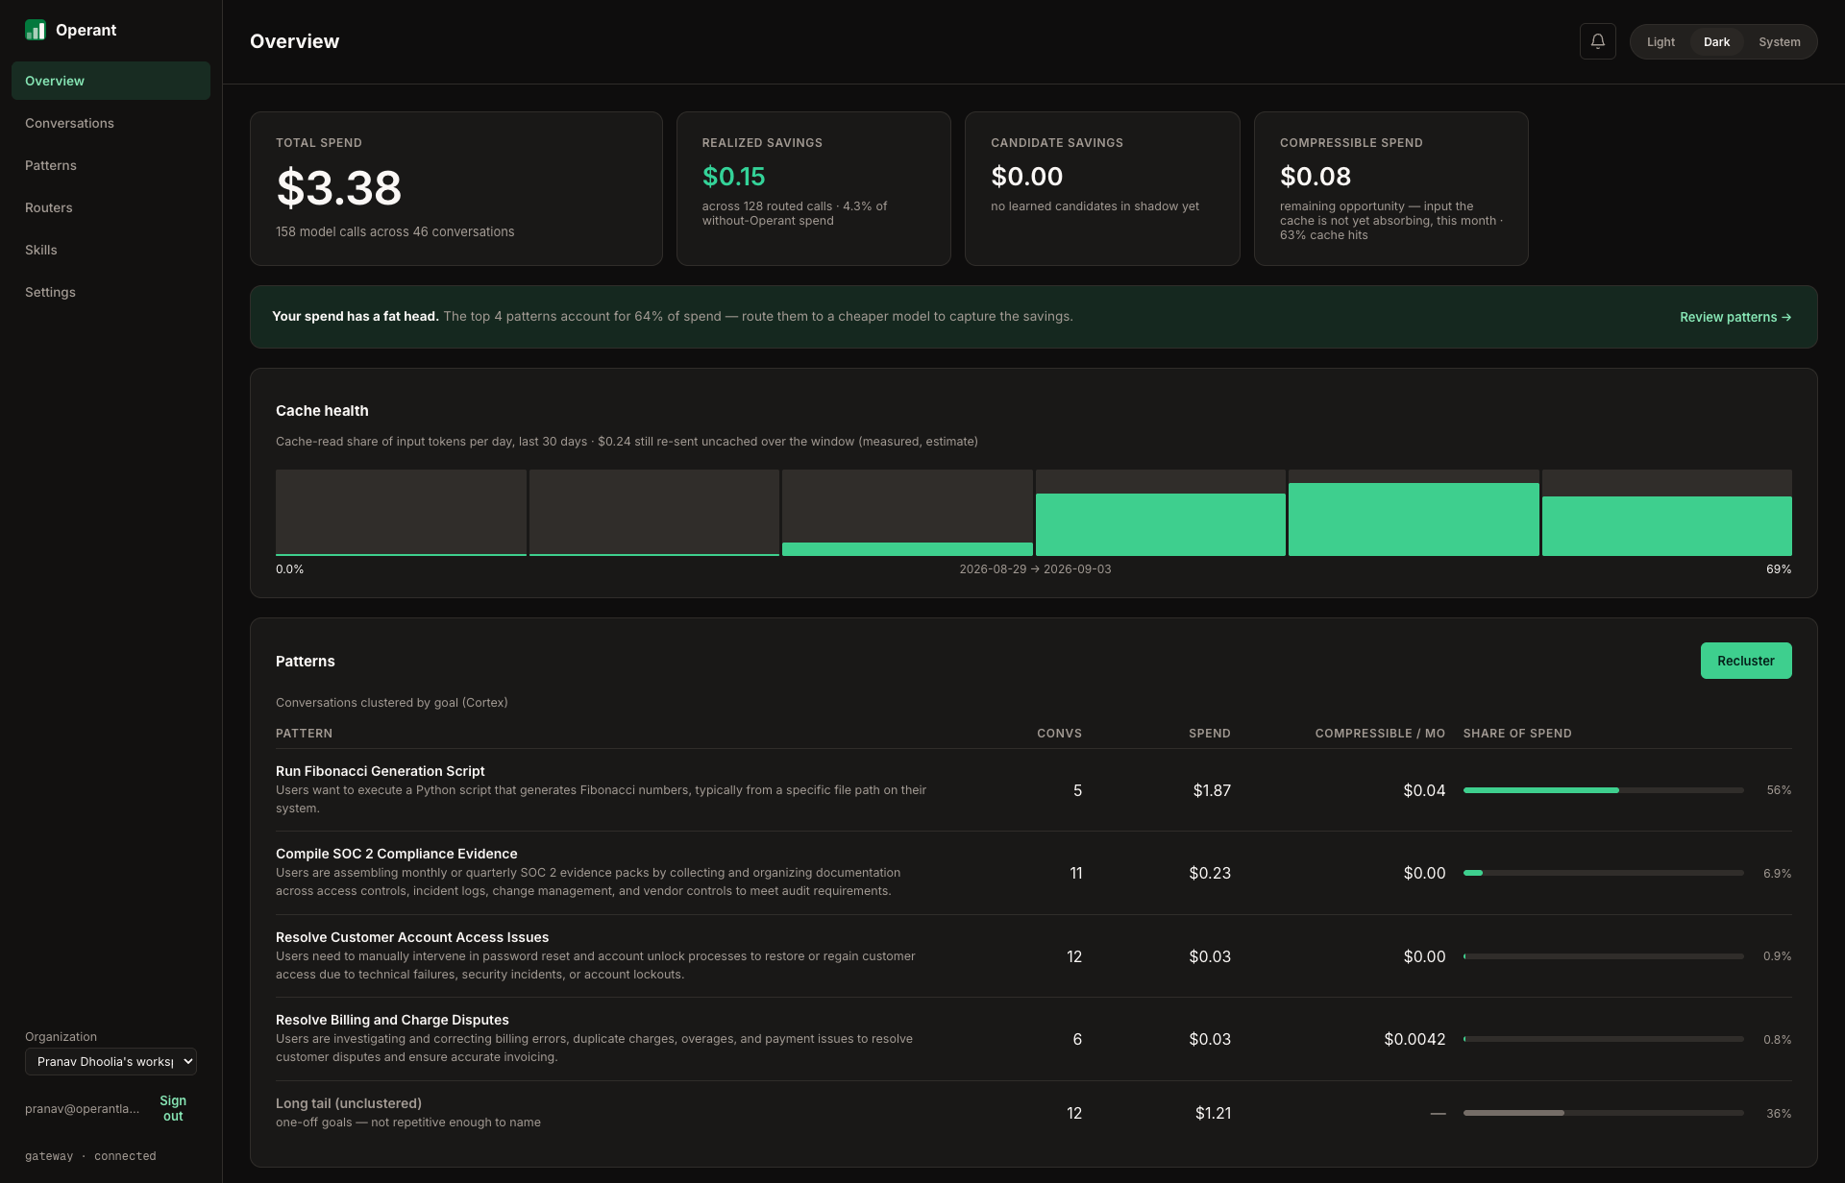Select 'Long tail (unclustered)' row

(x=1034, y=1113)
